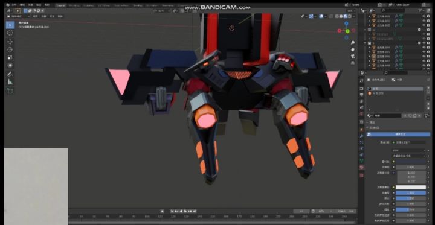Hide 立方体.046 in viewport via eye icon
The height and width of the screenshot is (225, 435).
click(x=424, y=56)
